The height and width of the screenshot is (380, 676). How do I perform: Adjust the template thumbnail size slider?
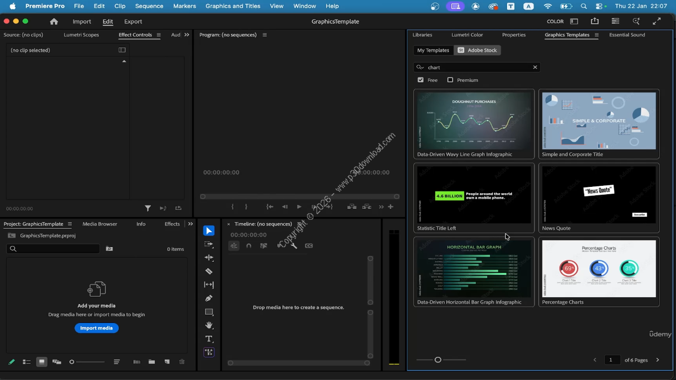(438, 360)
